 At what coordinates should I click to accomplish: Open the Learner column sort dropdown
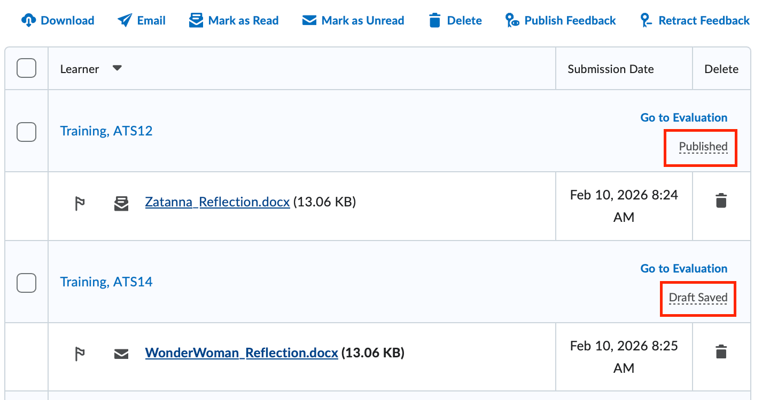pos(117,68)
